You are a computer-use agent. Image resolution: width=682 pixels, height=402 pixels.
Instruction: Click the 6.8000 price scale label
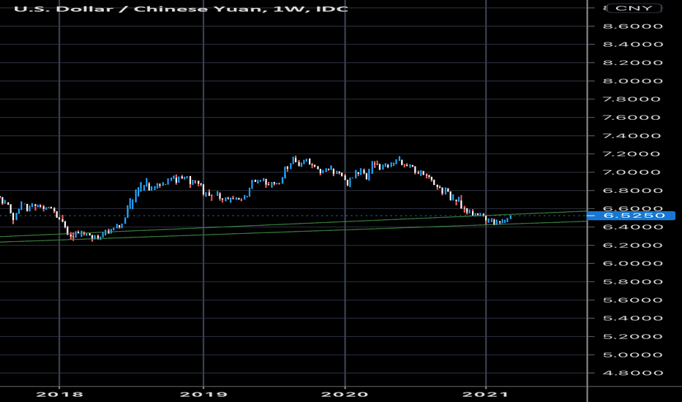pos(633,190)
